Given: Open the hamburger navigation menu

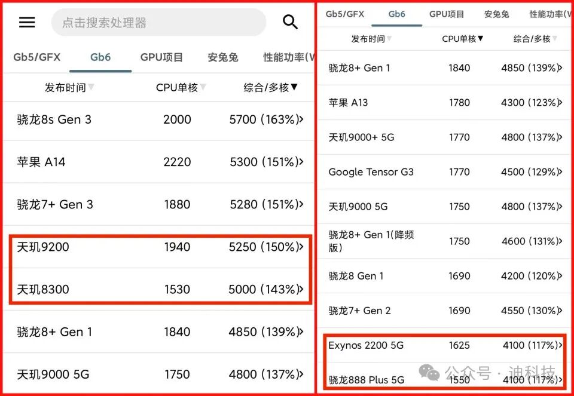Looking at the screenshot, I should tap(26, 22).
